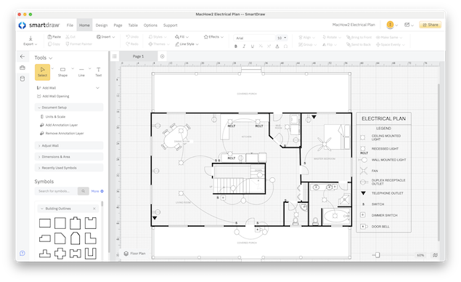Apply Underline formatting
461x282 pixels.
(x=252, y=47)
